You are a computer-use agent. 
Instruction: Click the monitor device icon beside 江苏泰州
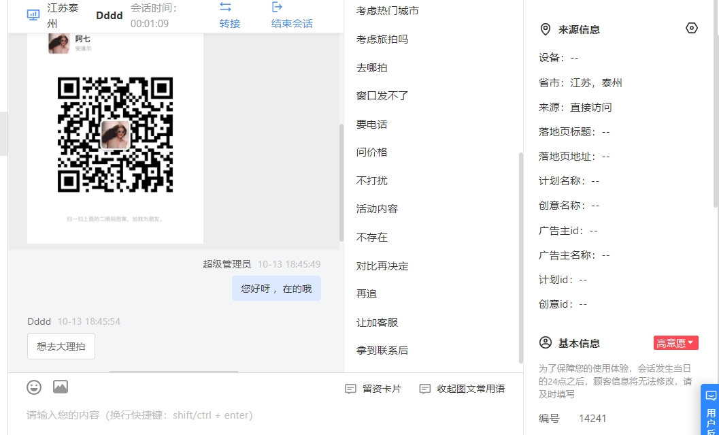point(33,15)
